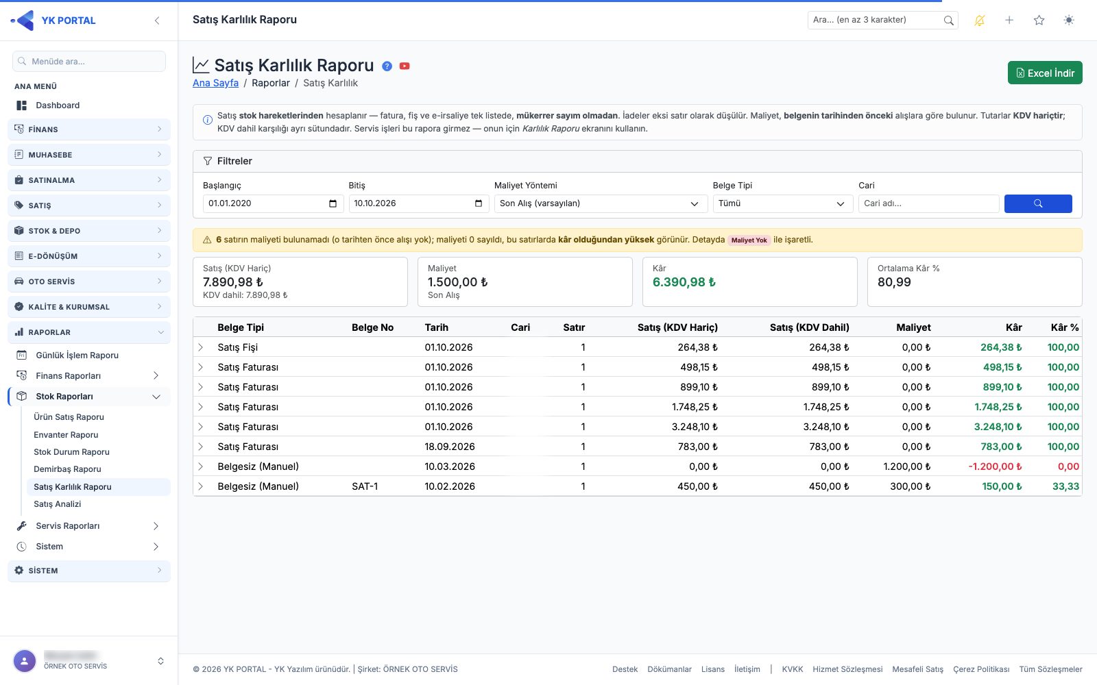Open Belge Tipi dropdown
This screenshot has width=1097, height=685.
[x=783, y=203]
